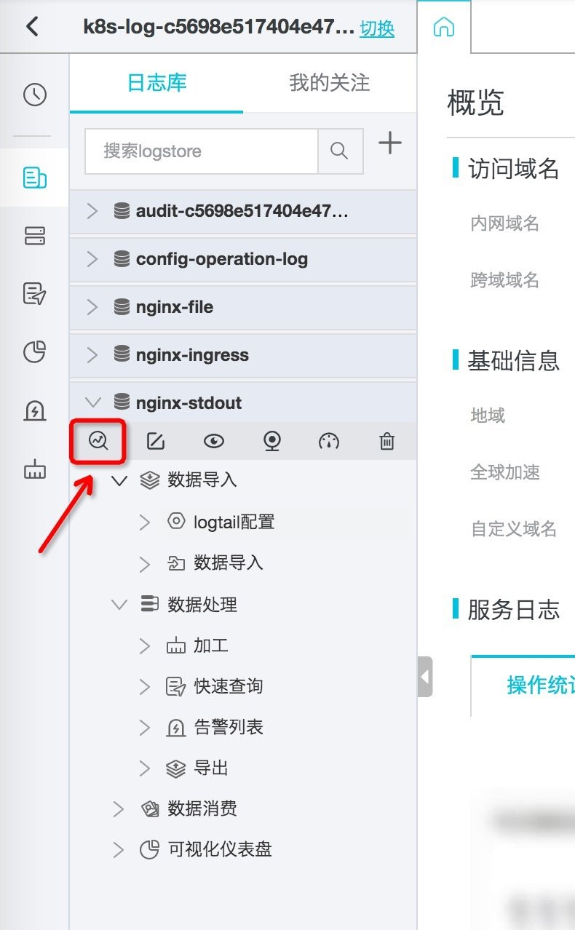The image size is (575, 930).
Task: Open the gauge monitoring icon
Action: 329,441
